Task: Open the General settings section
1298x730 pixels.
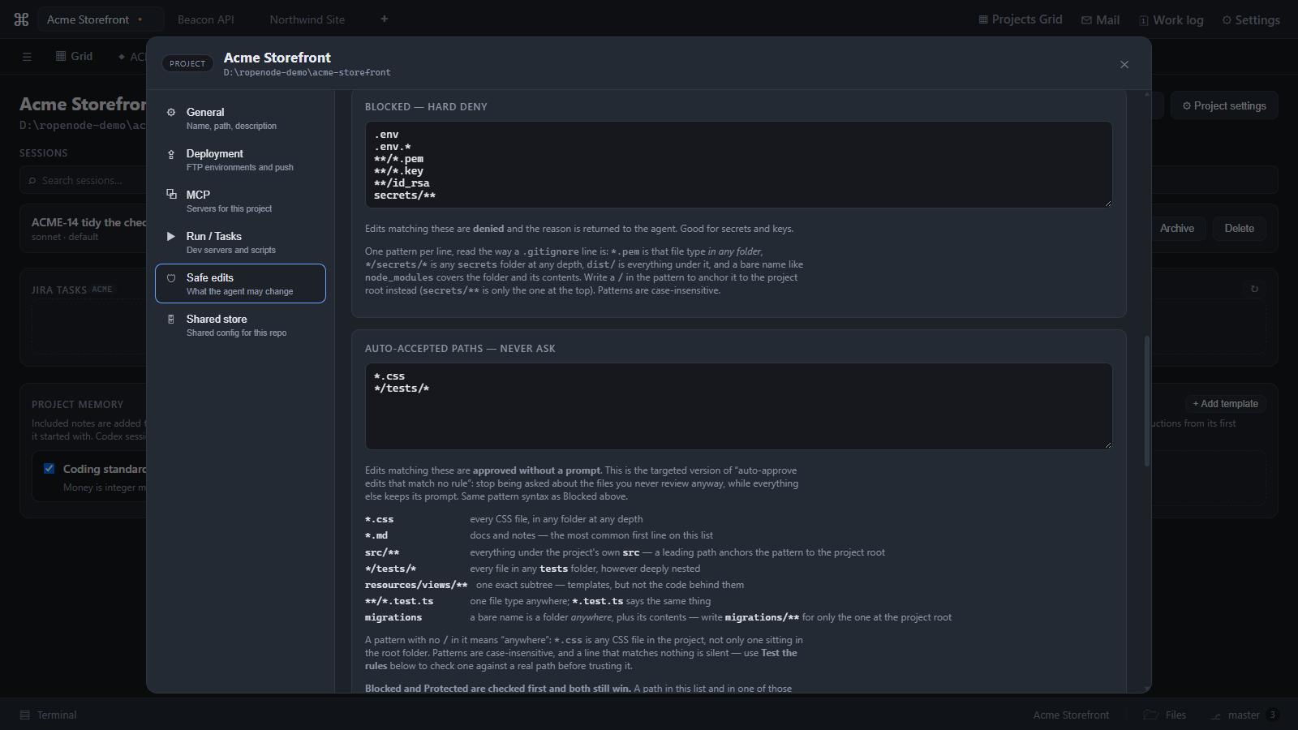Action: tap(241, 118)
